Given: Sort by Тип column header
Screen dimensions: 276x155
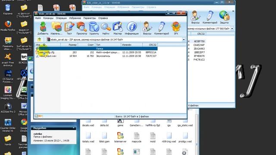Looking at the screenshot, I should 108,45.
